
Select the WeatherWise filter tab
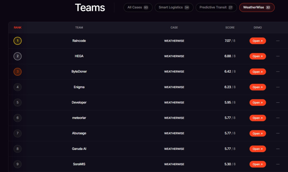tap(257, 7)
